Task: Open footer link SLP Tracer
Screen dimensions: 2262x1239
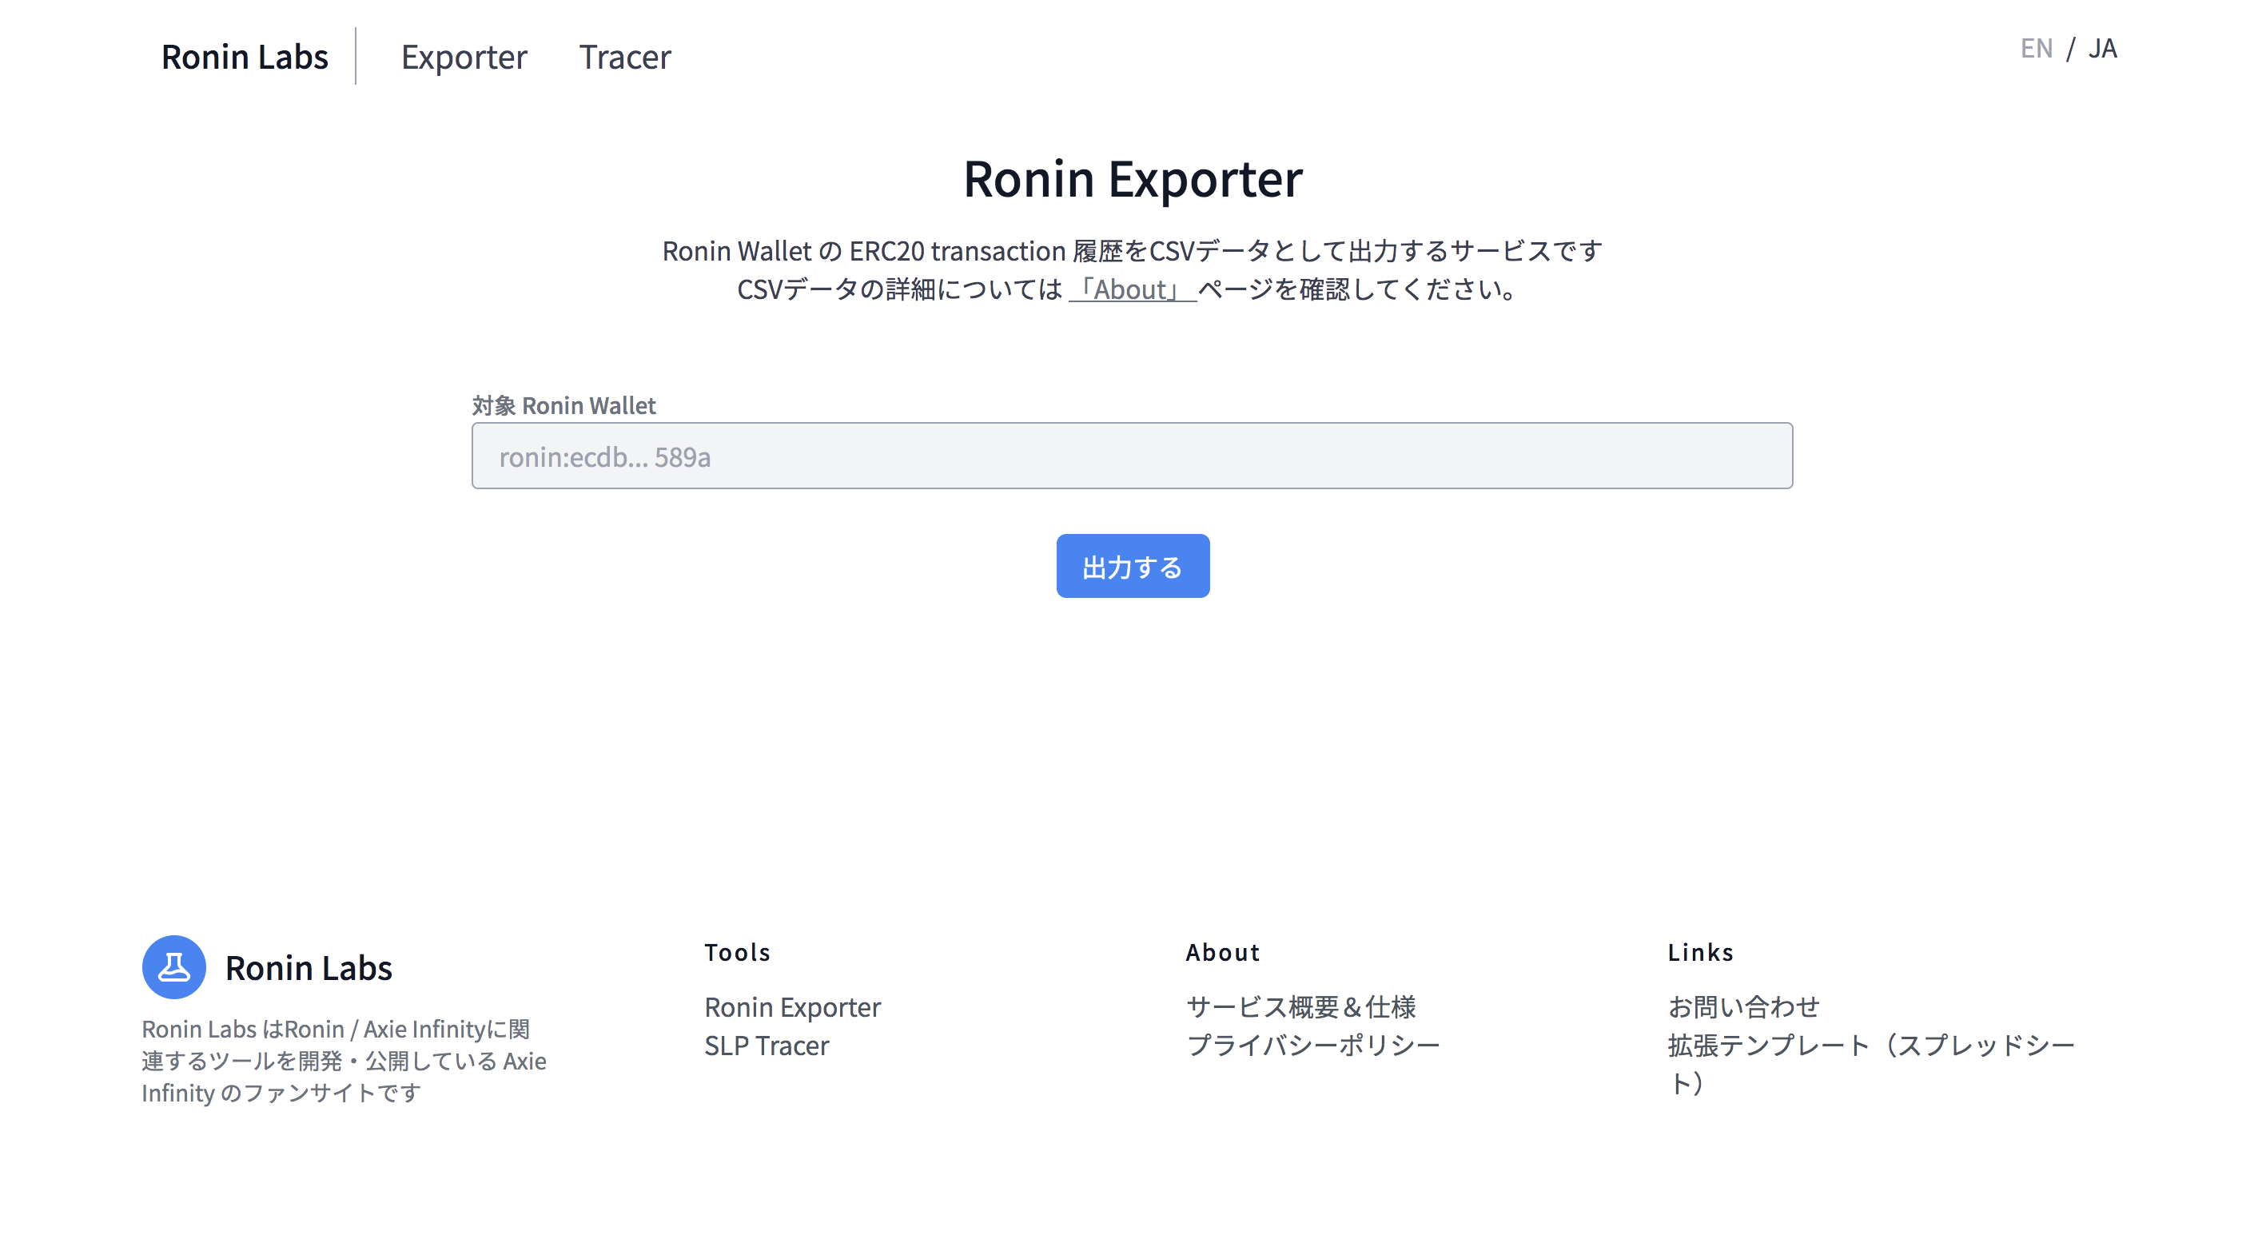Action: click(767, 1046)
